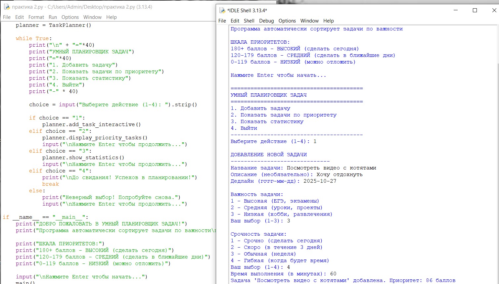Open the Shell menu in IDLE Shell
Screen dimensions: 499x284
tap(249, 21)
